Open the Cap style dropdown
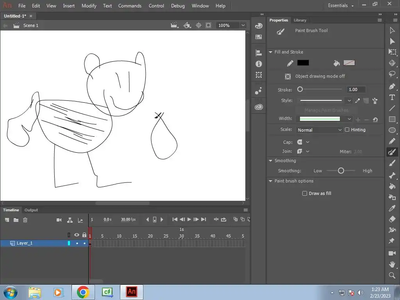This screenshot has width=400, height=300. [x=307, y=142]
